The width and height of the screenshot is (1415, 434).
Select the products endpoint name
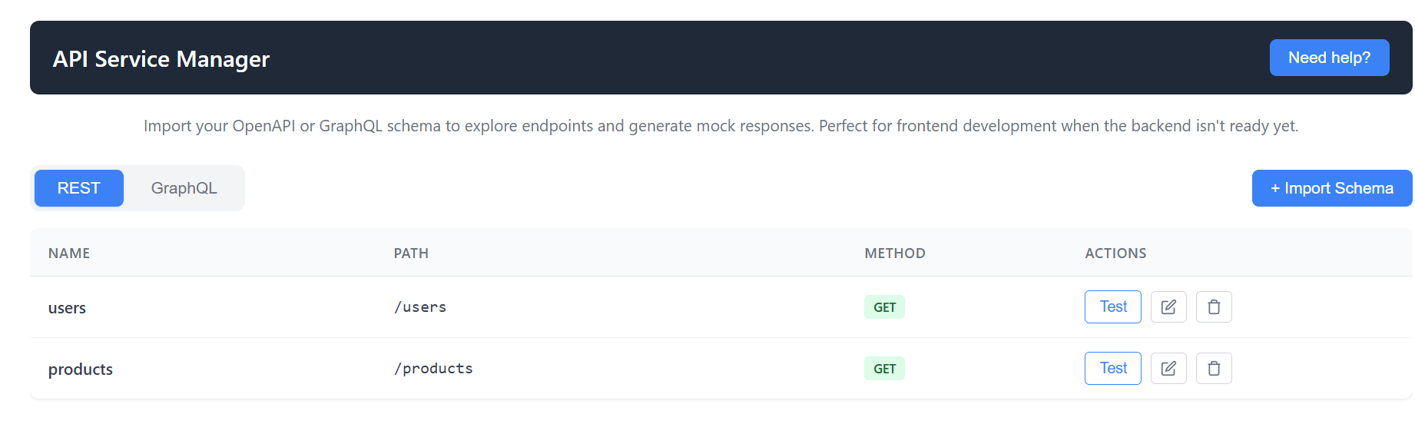click(x=81, y=369)
